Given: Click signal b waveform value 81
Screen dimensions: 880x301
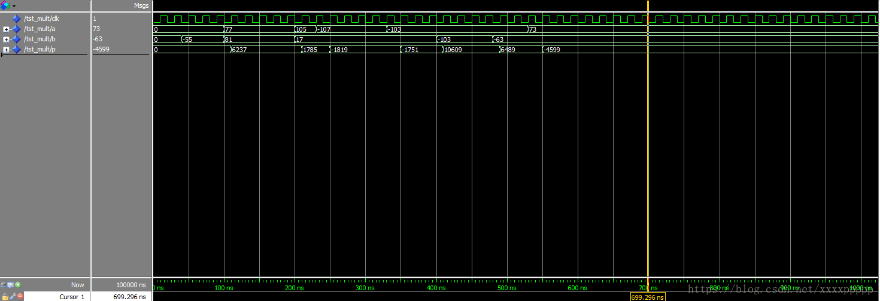Looking at the screenshot, I should pyautogui.click(x=228, y=39).
